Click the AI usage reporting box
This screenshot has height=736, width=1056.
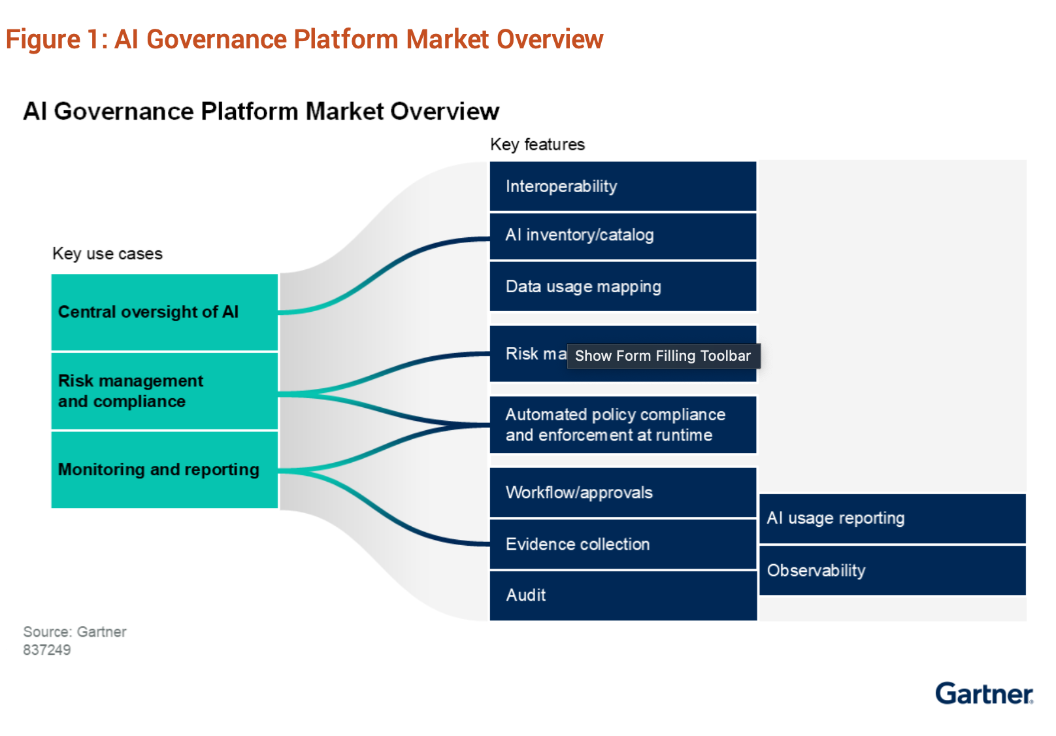point(892,518)
